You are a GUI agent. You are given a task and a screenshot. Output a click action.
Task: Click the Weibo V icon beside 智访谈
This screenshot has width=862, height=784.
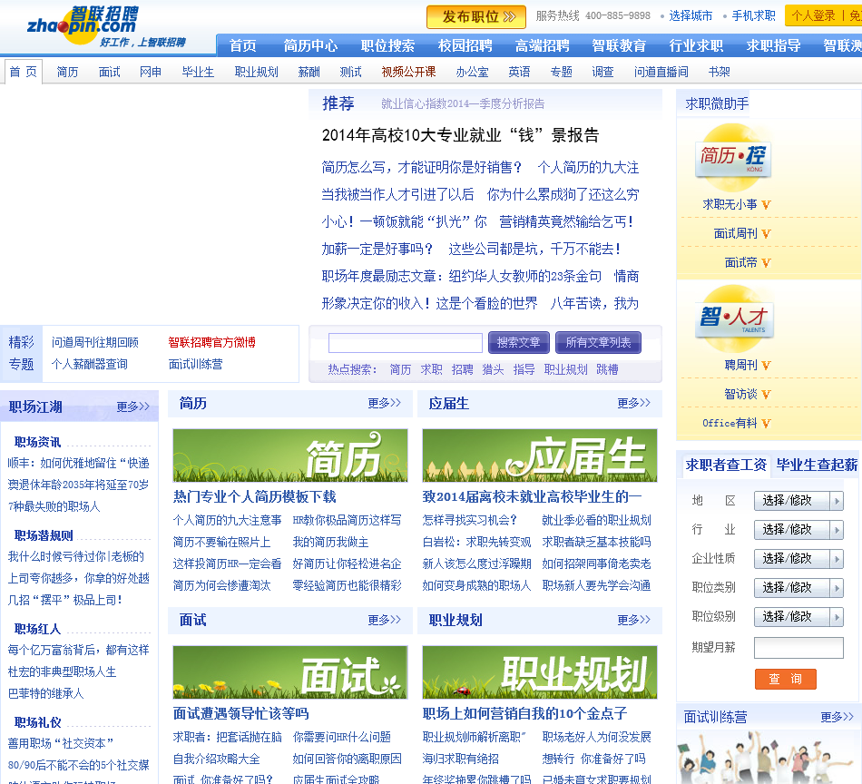(x=766, y=394)
